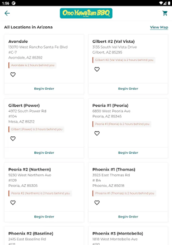Select the Phoenix #2 (Baseline) location title
The image size is (172, 245).
31,234
